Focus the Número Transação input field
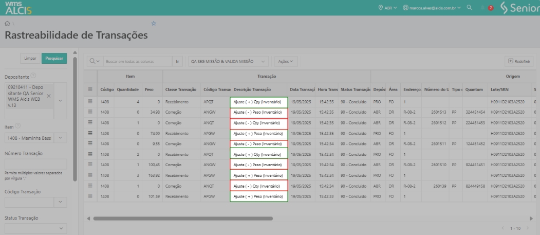The height and width of the screenshot is (235, 540). pyautogui.click(x=36, y=165)
